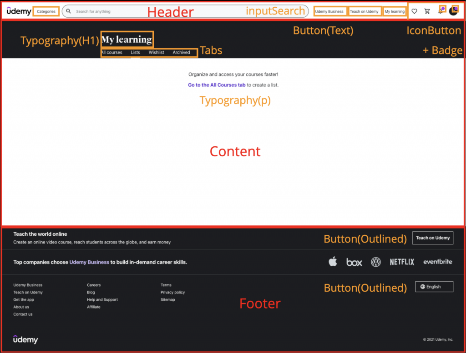Click the outlined Teach on Udemy button

pyautogui.click(x=433, y=238)
